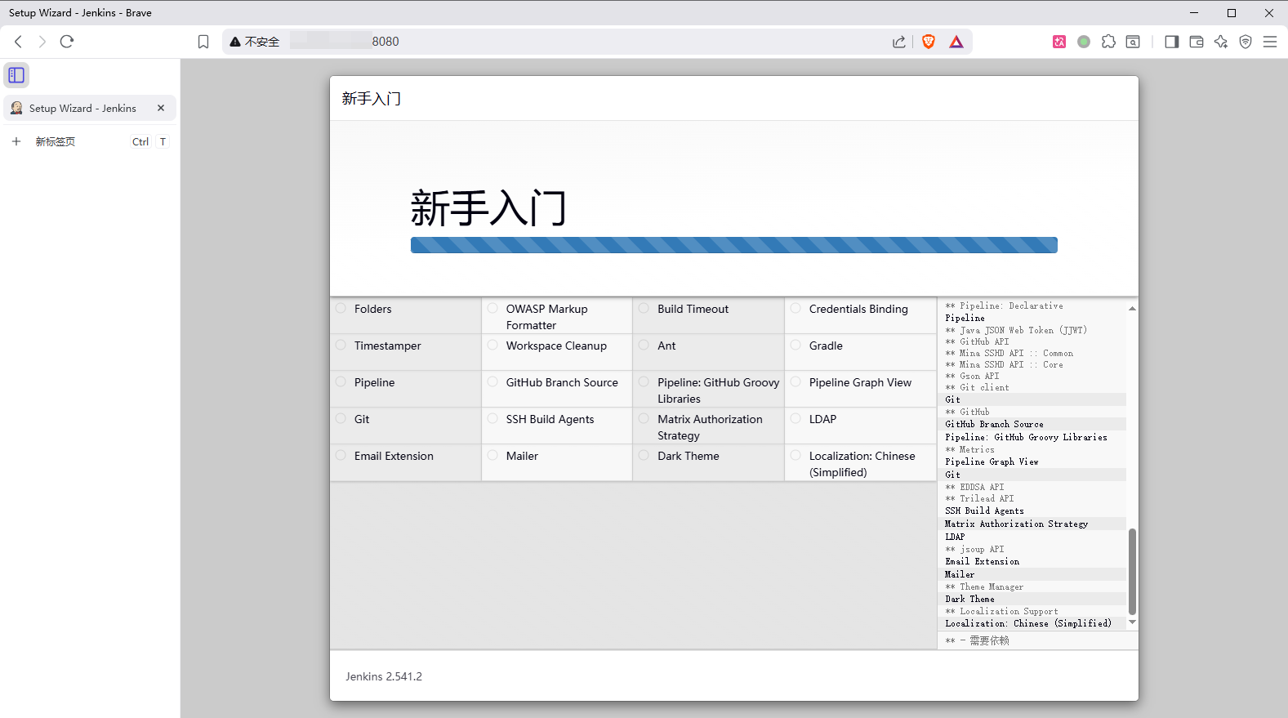The image size is (1288, 718).
Task: Open the Brave main hamburger menu
Action: 1270,42
